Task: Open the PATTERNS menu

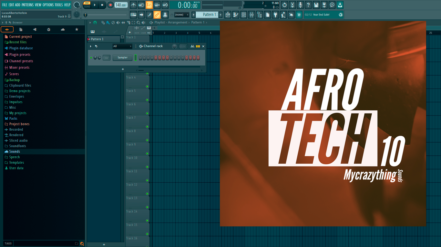Action: point(27,5)
